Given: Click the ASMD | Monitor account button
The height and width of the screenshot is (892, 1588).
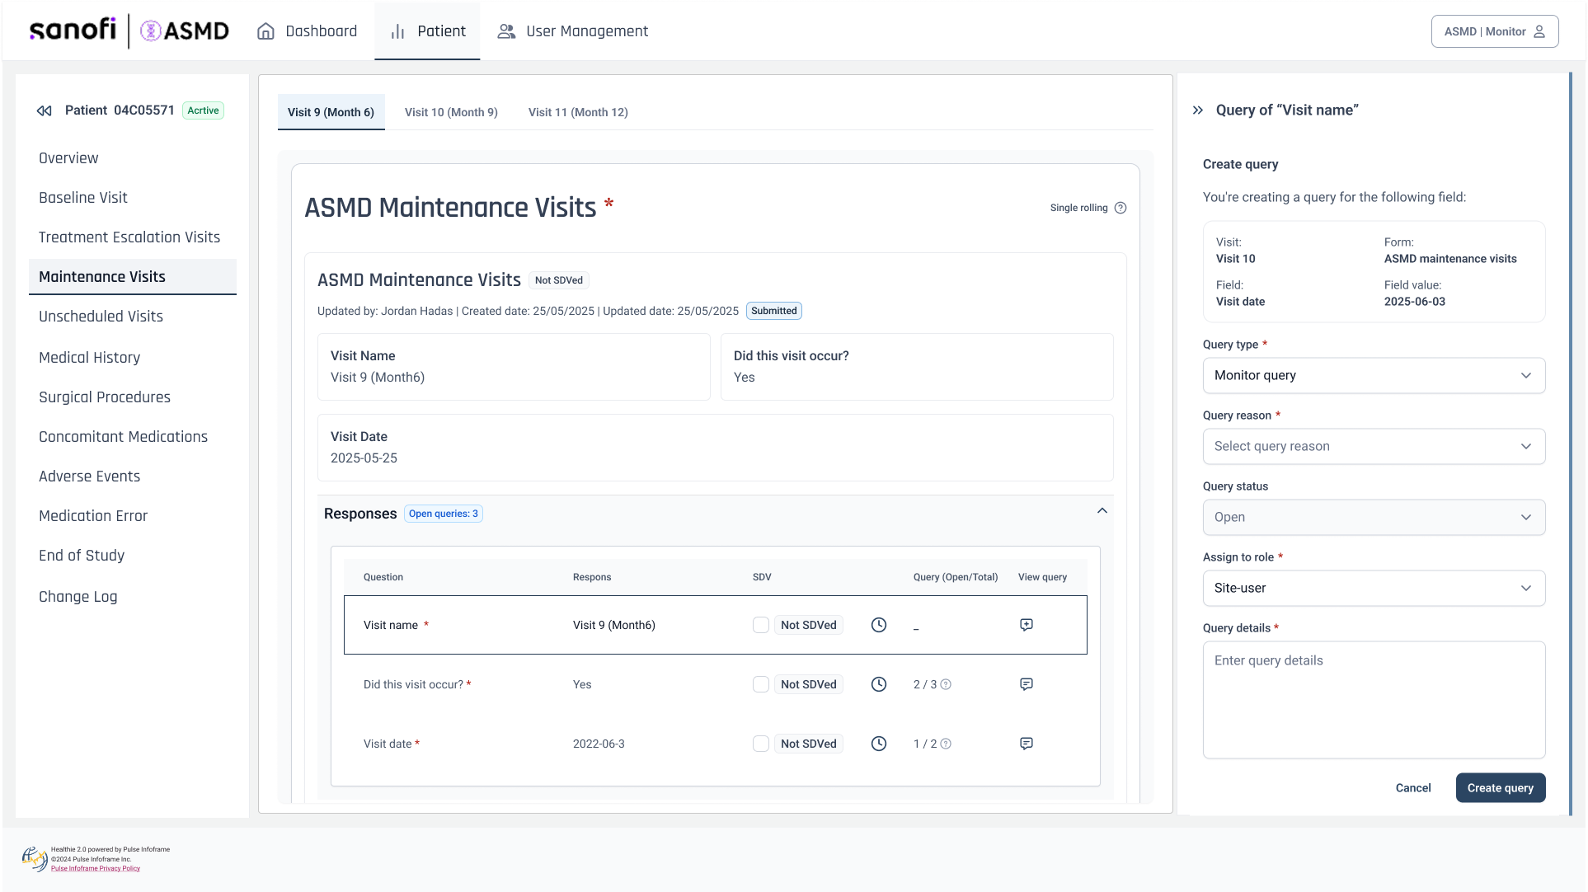Looking at the screenshot, I should 1495,31.
